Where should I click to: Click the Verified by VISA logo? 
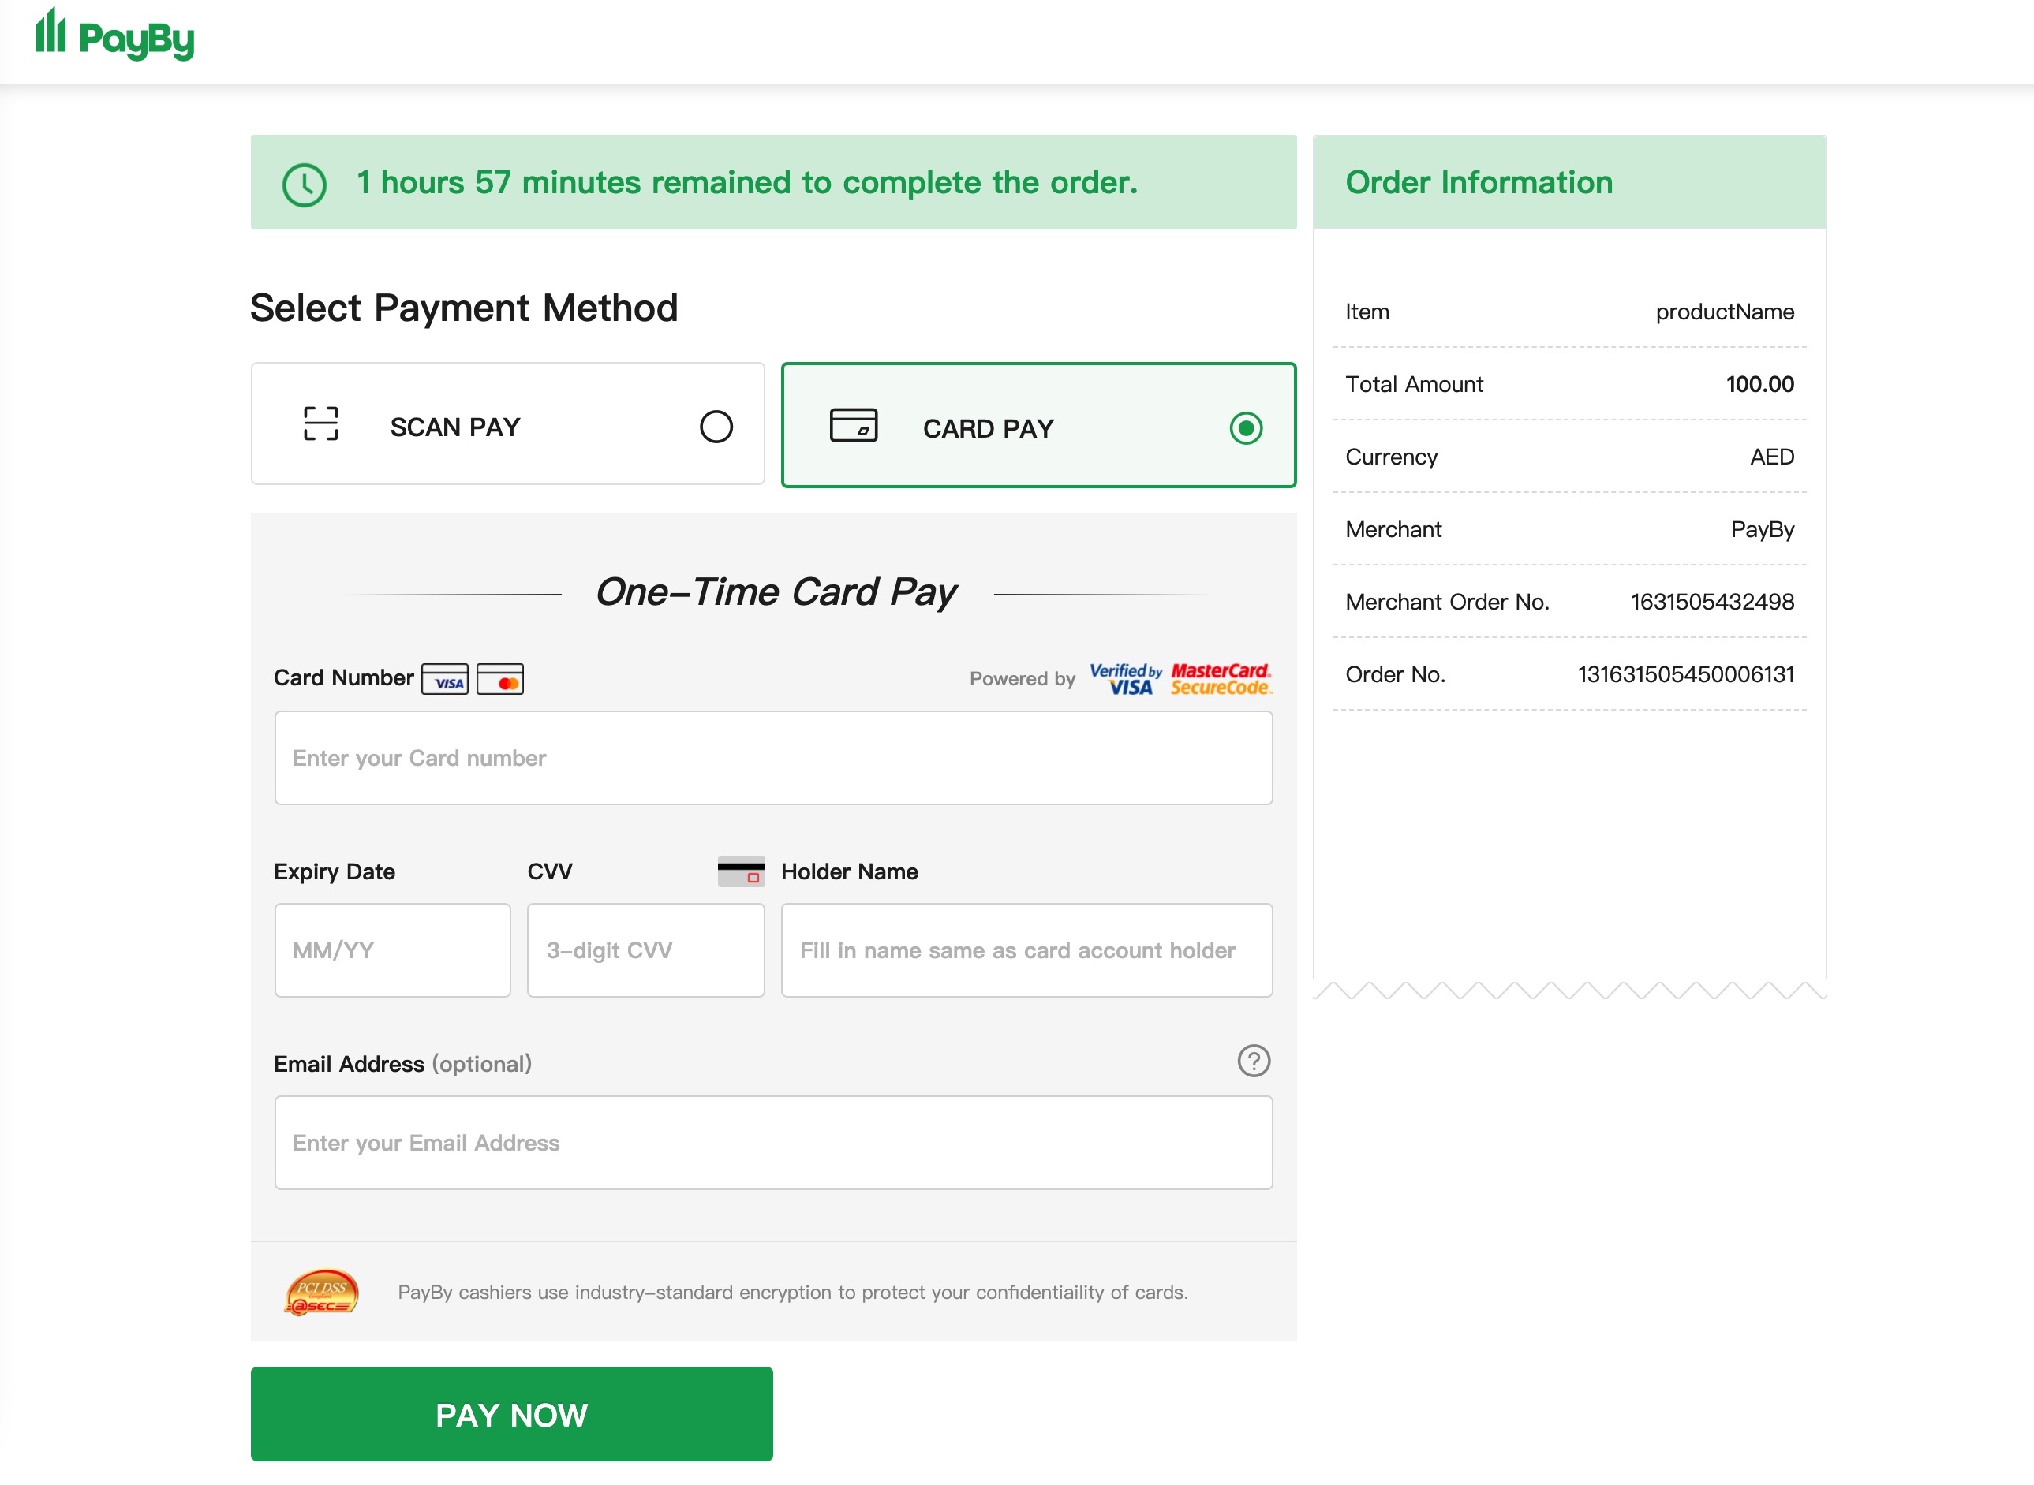pos(1125,679)
